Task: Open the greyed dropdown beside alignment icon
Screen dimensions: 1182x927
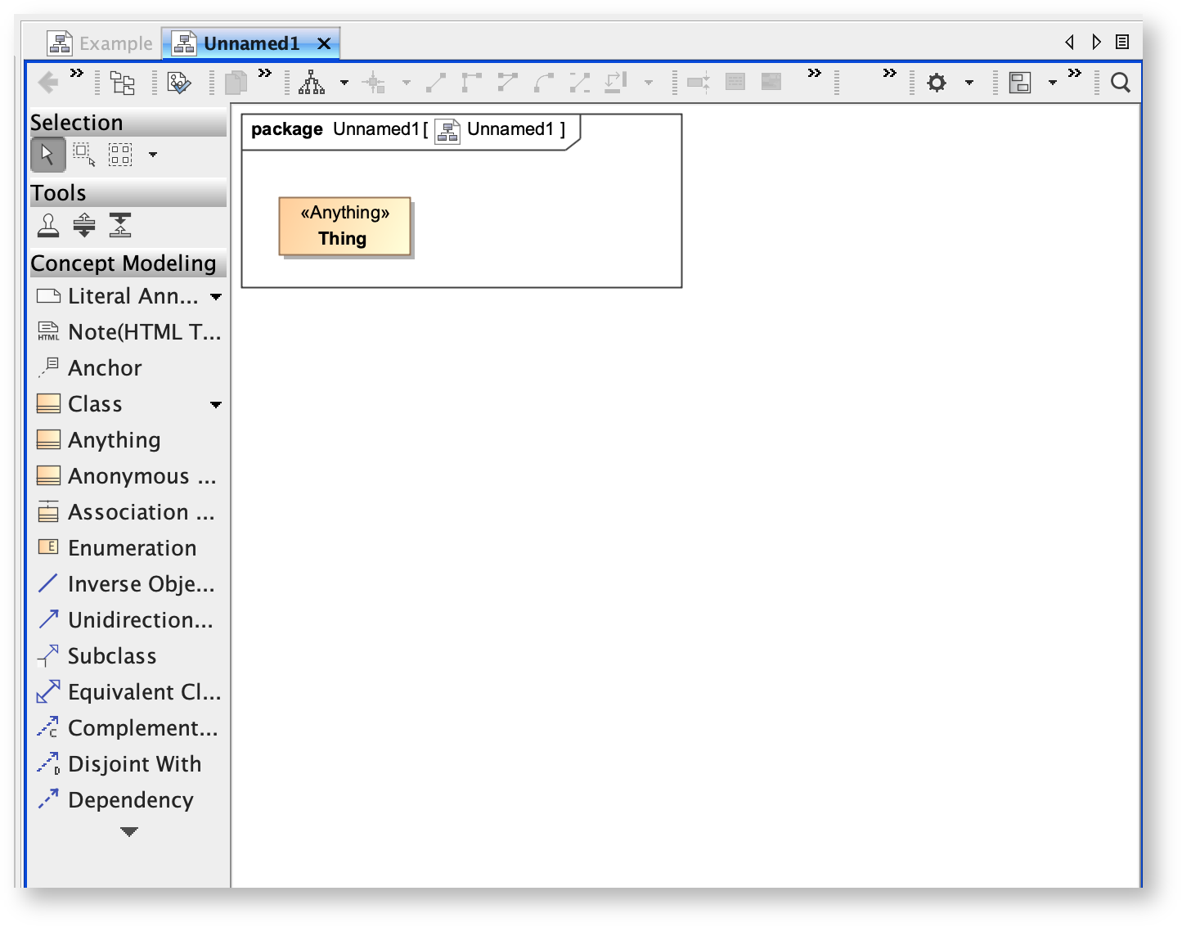Action: click(407, 83)
